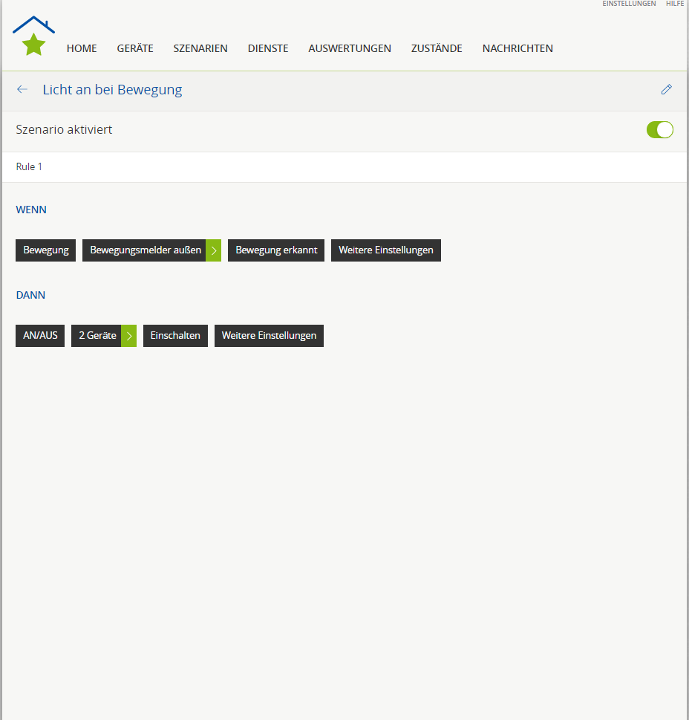689x720 pixels.
Task: Open Weitere Einstellungen in WENN section
Action: click(385, 250)
